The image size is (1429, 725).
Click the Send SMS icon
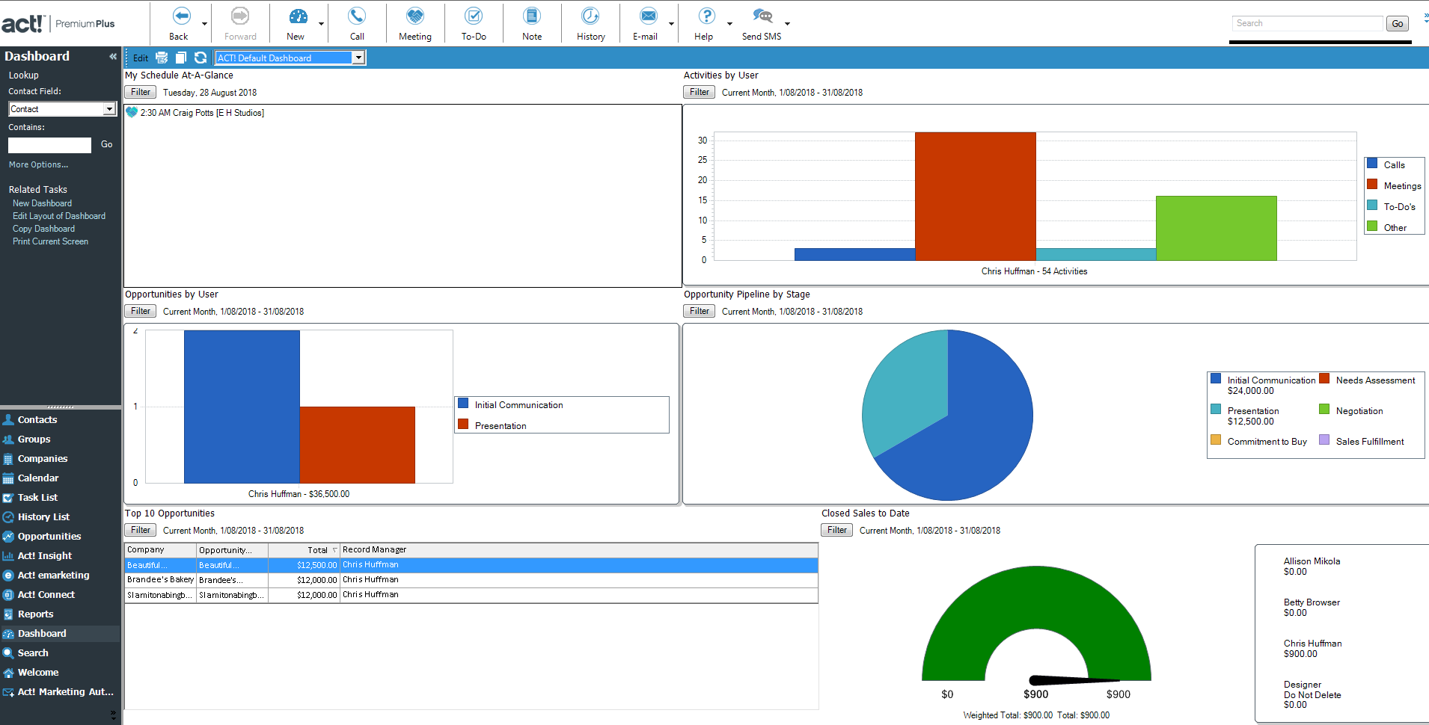click(762, 16)
